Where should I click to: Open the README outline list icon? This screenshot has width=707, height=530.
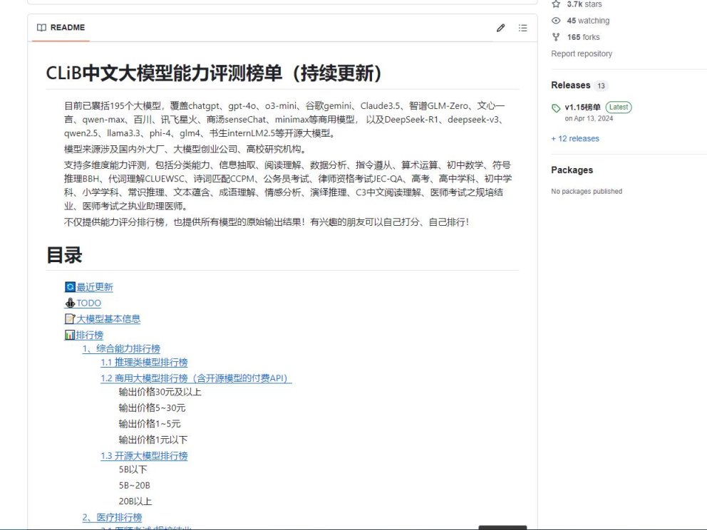(x=522, y=27)
